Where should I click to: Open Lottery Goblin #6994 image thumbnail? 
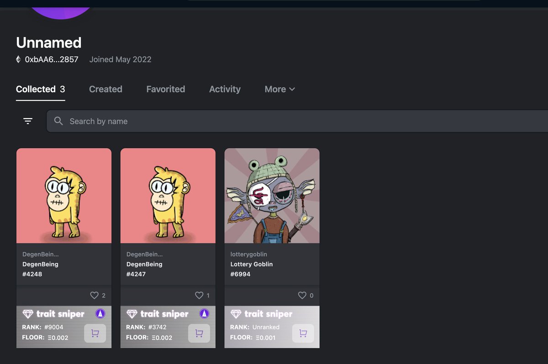point(272,196)
